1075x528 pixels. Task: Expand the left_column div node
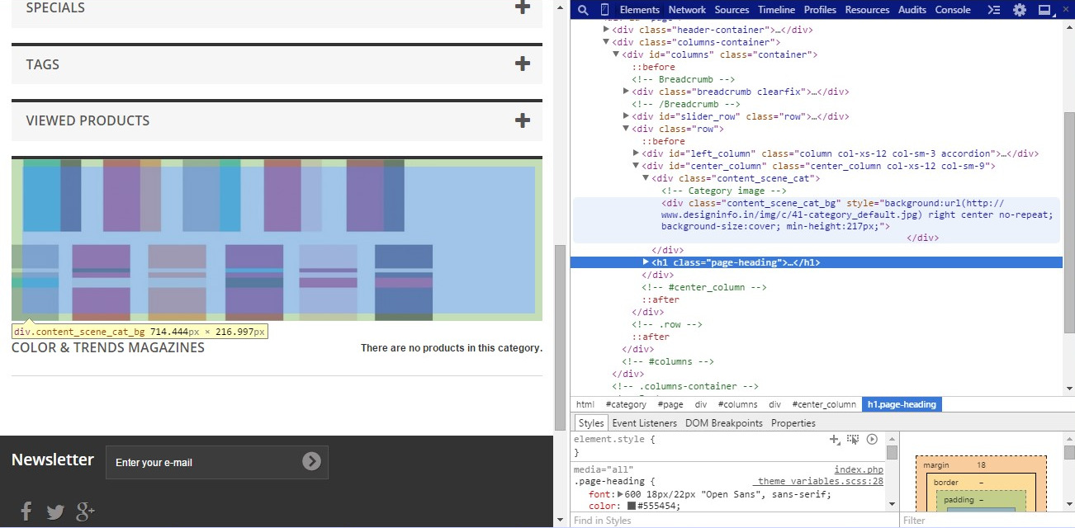click(637, 153)
